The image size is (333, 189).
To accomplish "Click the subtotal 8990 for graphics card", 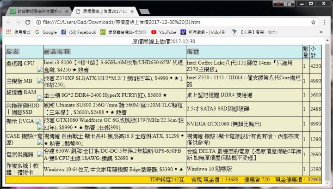I will (315, 124).
